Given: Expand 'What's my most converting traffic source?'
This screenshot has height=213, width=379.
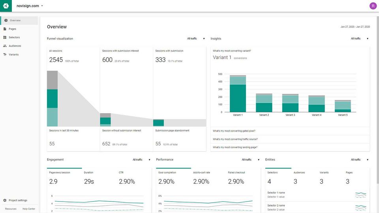Looking at the screenshot, I should coord(290,139).
